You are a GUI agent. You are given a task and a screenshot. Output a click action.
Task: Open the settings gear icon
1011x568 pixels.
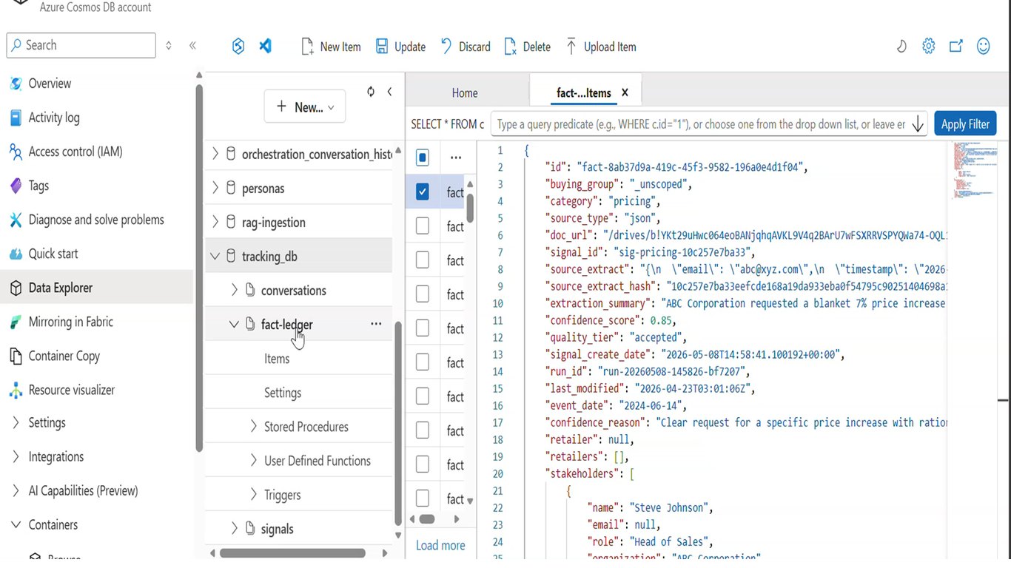(928, 46)
